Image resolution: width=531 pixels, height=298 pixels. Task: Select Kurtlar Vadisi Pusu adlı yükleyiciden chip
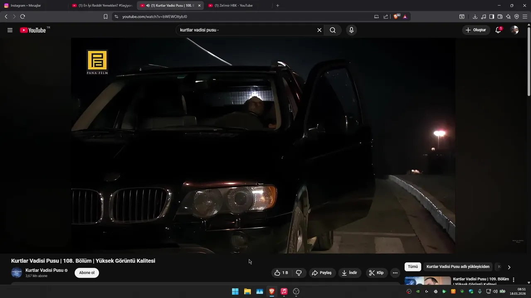(x=458, y=267)
